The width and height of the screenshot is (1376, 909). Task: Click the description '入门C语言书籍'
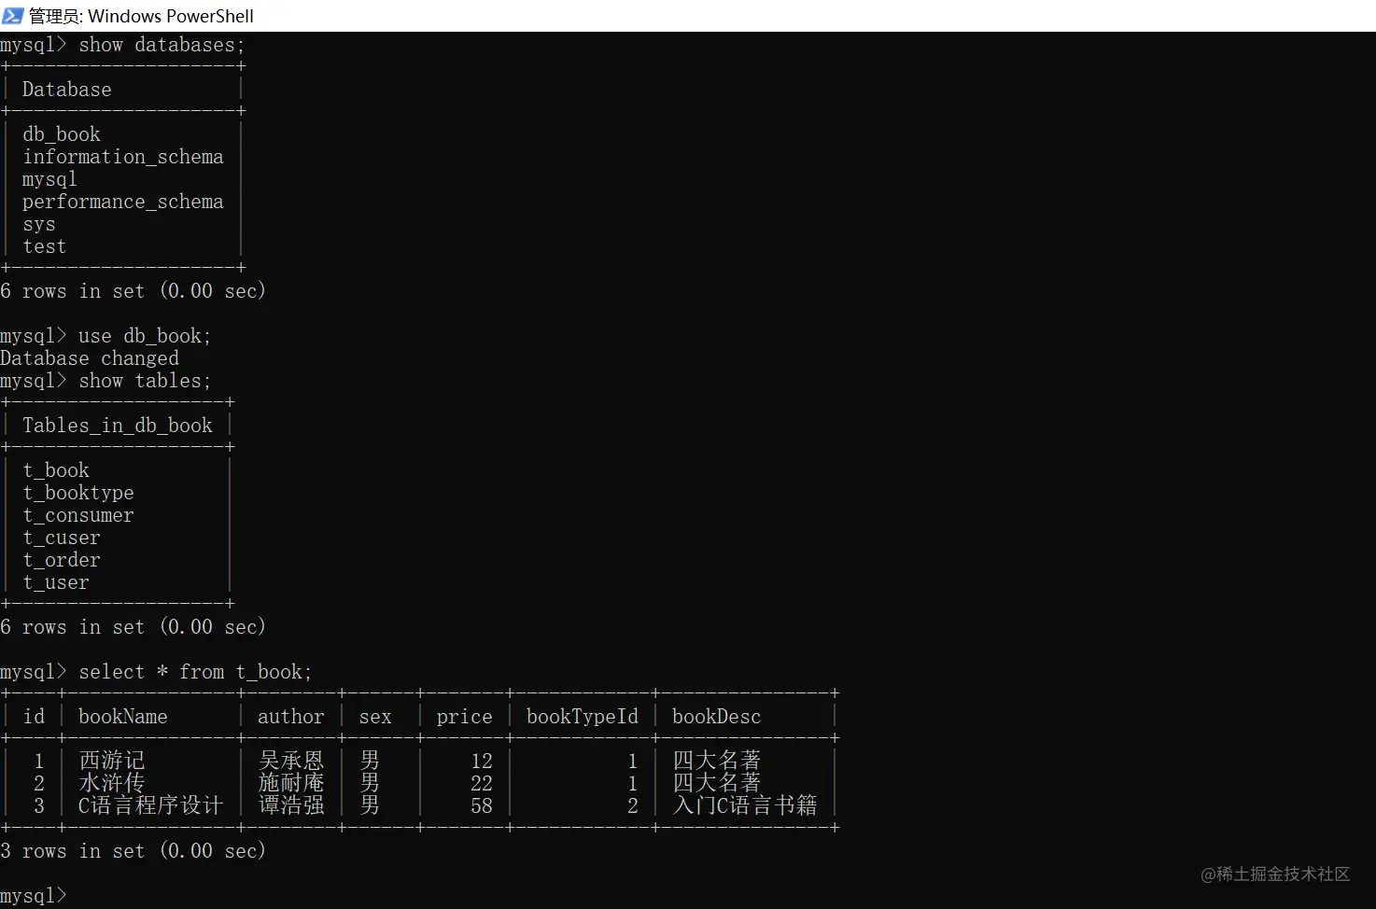pos(745,805)
